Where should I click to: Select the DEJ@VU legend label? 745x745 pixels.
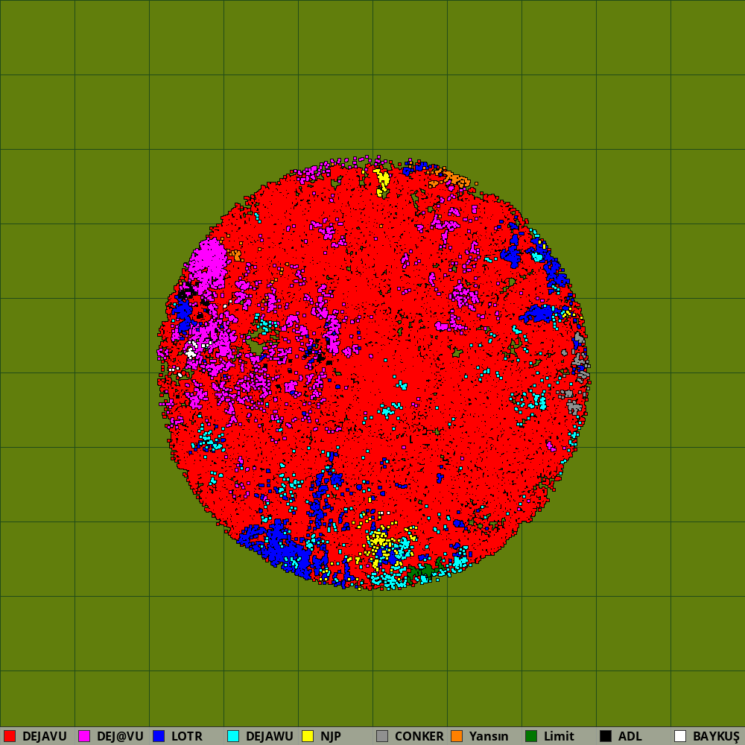coord(120,737)
